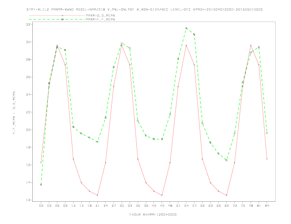Click the red solid legend line sample
The height and width of the screenshot is (224, 291).
(x=57, y=15)
